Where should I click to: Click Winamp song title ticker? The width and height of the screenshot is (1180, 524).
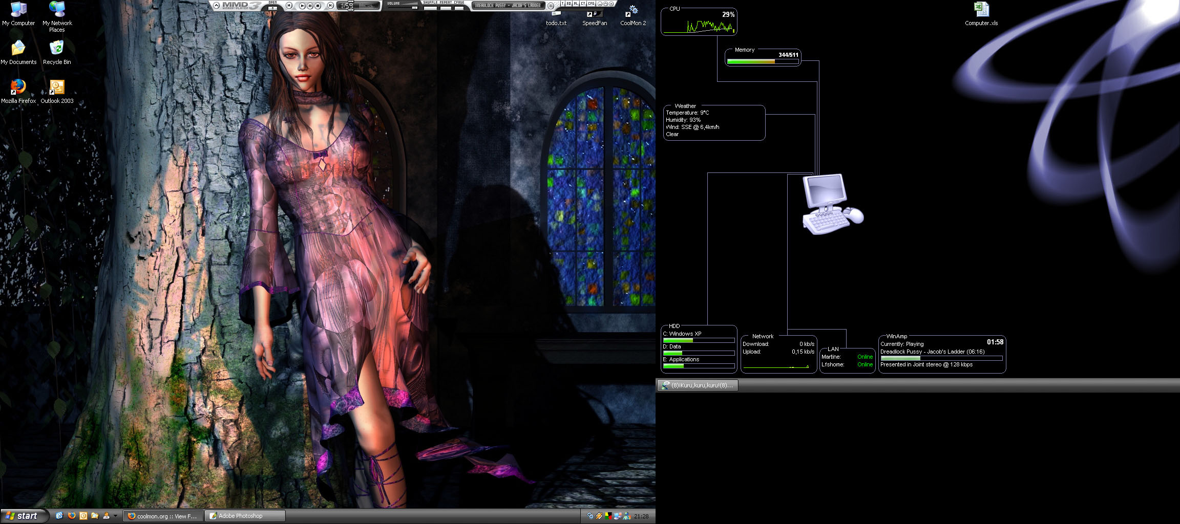pos(508,6)
